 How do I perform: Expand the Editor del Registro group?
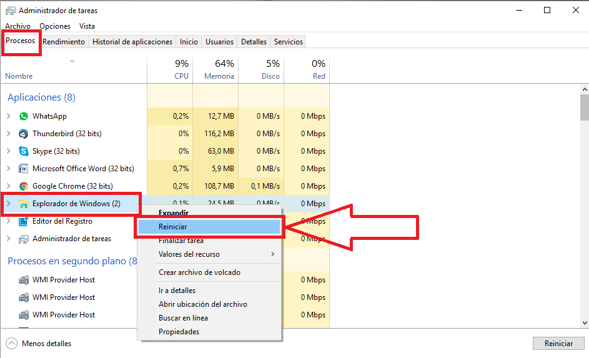coord(9,221)
